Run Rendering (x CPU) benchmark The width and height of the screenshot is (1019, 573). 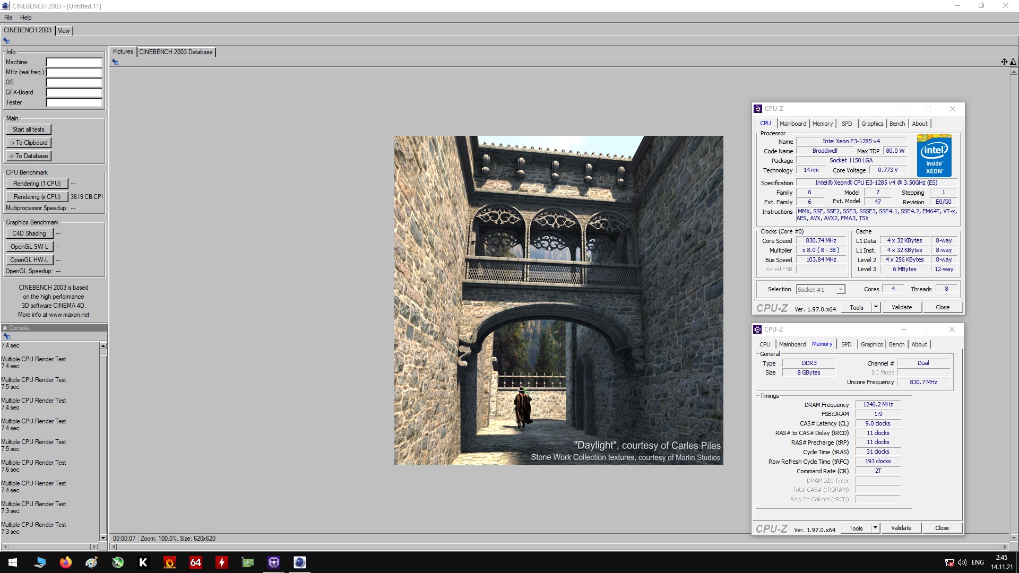tap(37, 197)
